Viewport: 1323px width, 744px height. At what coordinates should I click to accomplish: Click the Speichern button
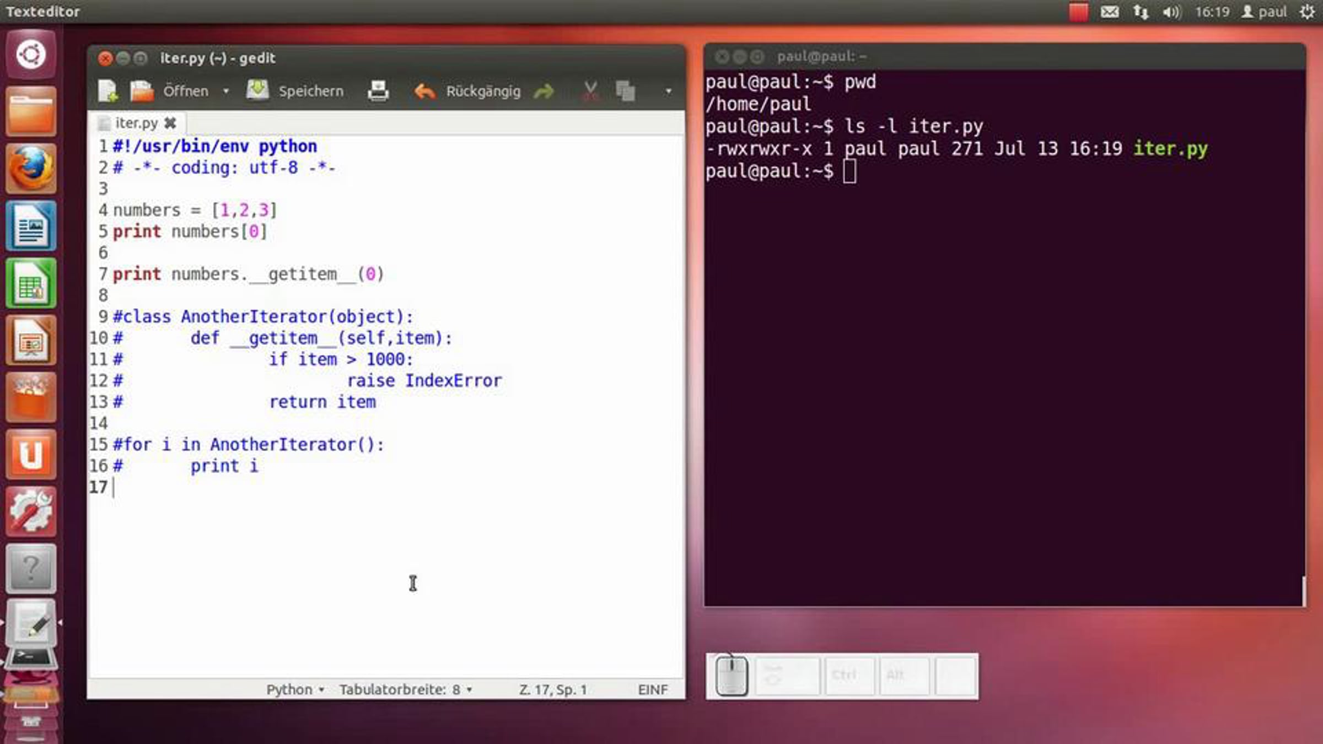pyautogui.click(x=296, y=91)
